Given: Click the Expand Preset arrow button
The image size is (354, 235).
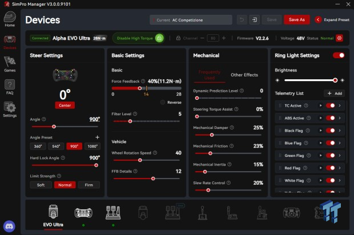Looking at the screenshot, I should tap(318, 20).
